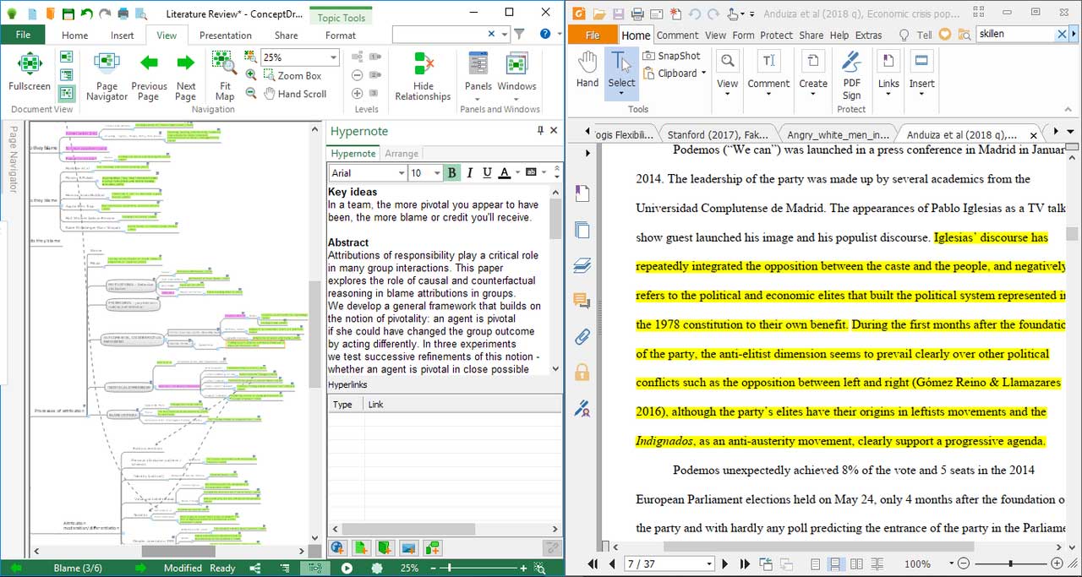Select the Hand tool in PDF reader
Viewport: 1082px width, 577px height.
pos(587,69)
